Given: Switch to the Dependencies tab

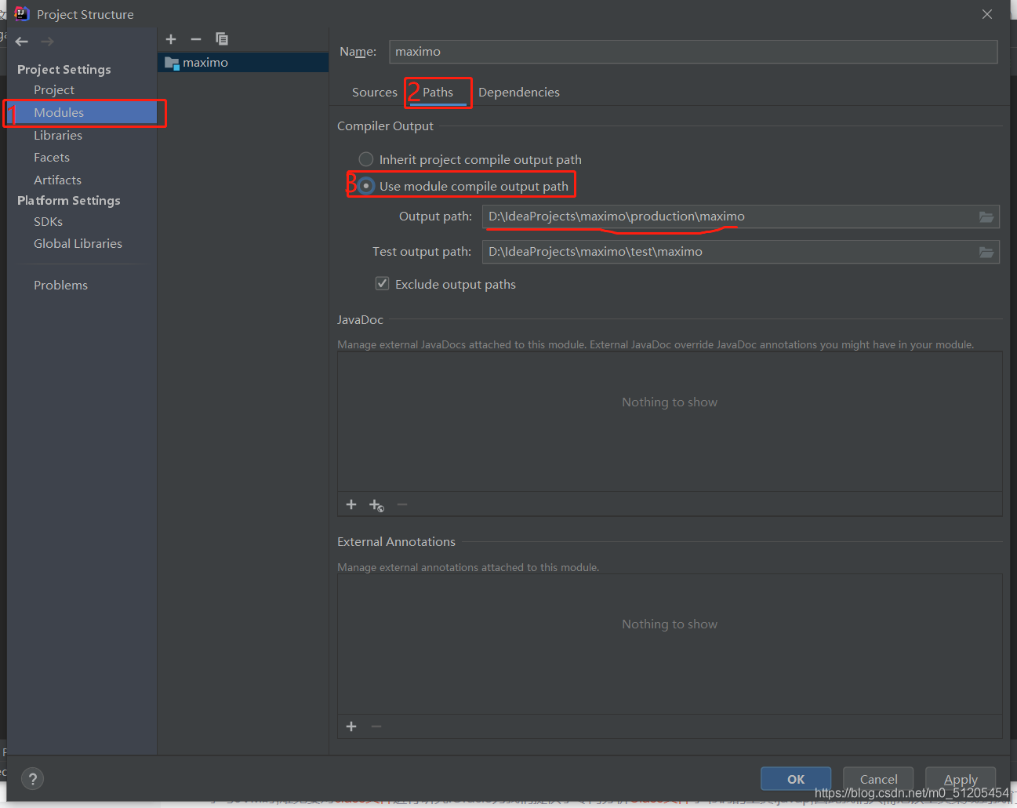Looking at the screenshot, I should [519, 93].
